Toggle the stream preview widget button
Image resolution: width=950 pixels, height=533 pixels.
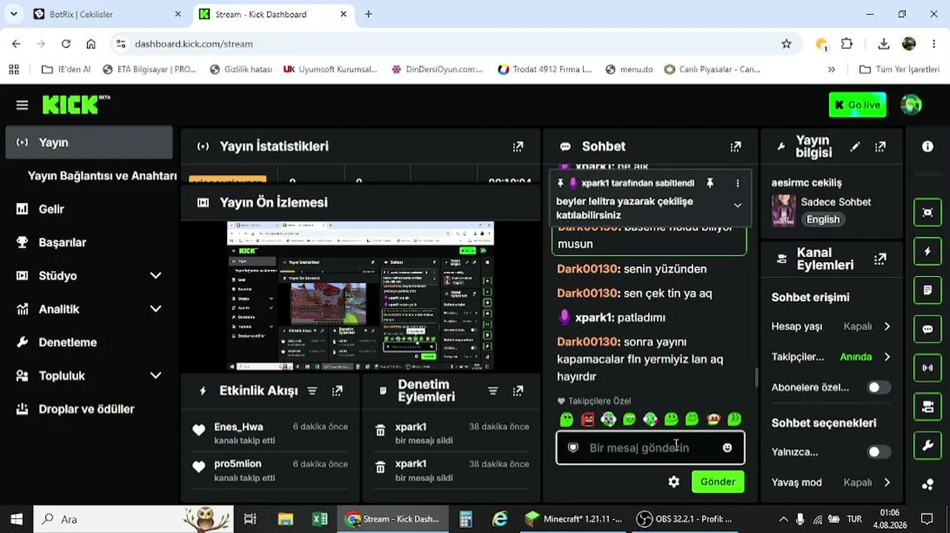point(928,212)
